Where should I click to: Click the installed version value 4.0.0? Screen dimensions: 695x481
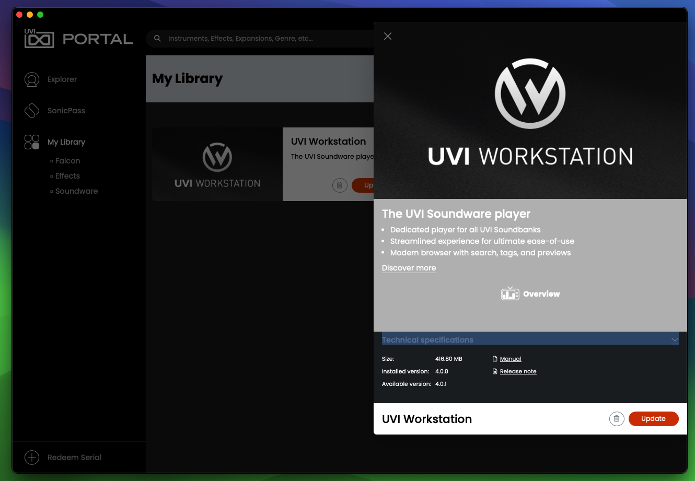coord(442,371)
